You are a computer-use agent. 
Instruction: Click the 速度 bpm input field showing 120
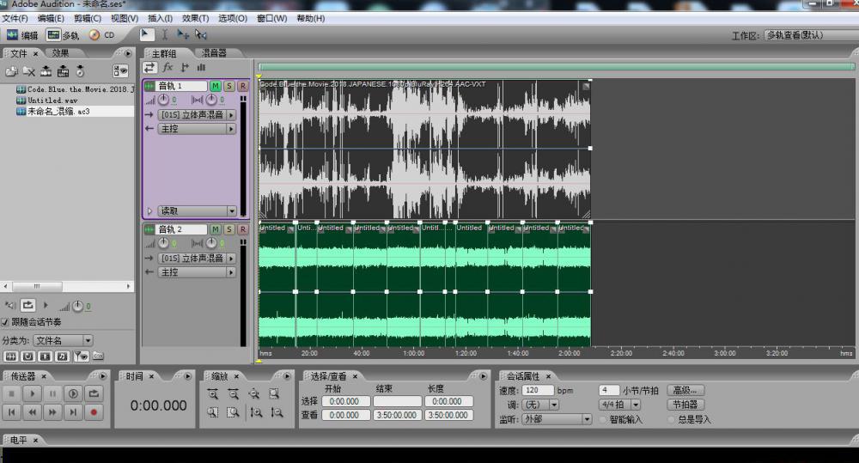pyautogui.click(x=538, y=391)
